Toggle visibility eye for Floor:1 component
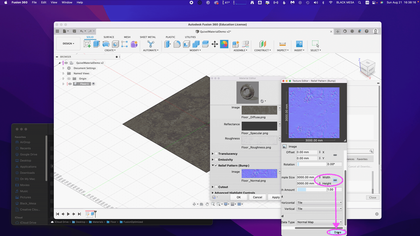 point(70,84)
